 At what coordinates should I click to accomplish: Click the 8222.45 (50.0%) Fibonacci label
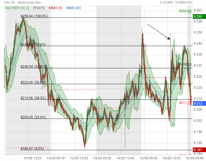coord(33,82)
